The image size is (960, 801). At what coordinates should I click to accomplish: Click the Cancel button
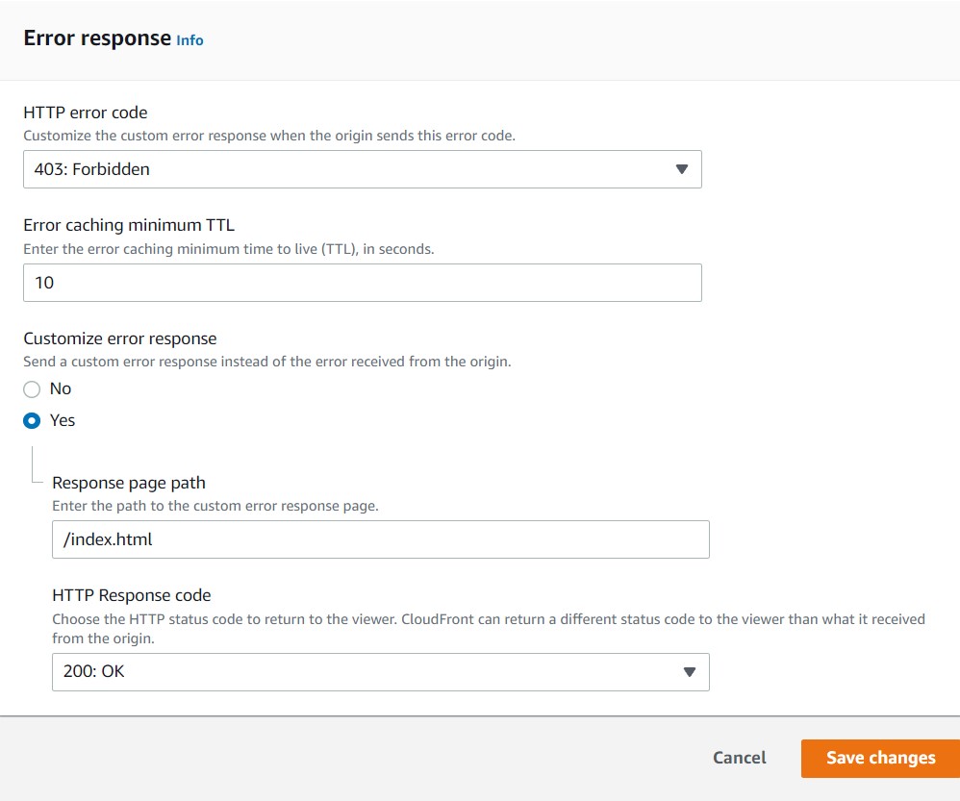click(x=740, y=758)
